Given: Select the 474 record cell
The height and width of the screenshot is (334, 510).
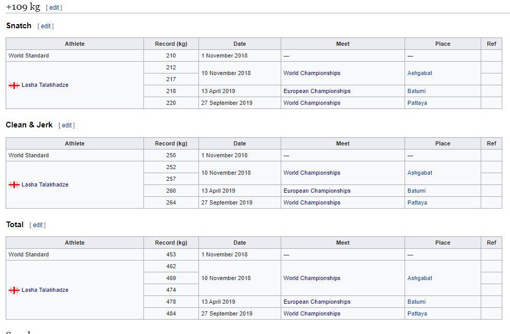Looking at the screenshot, I should pos(171,290).
